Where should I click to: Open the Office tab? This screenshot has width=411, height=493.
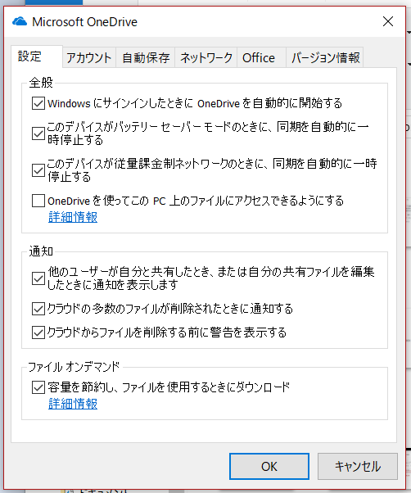261,58
